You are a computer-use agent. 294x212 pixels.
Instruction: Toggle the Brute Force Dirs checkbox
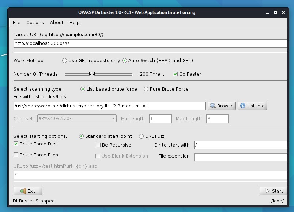tap(16, 144)
